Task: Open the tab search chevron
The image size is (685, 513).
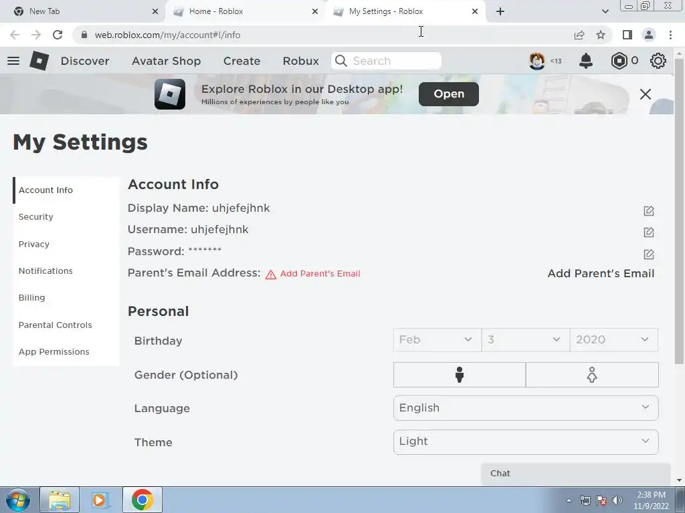Action: [605, 11]
